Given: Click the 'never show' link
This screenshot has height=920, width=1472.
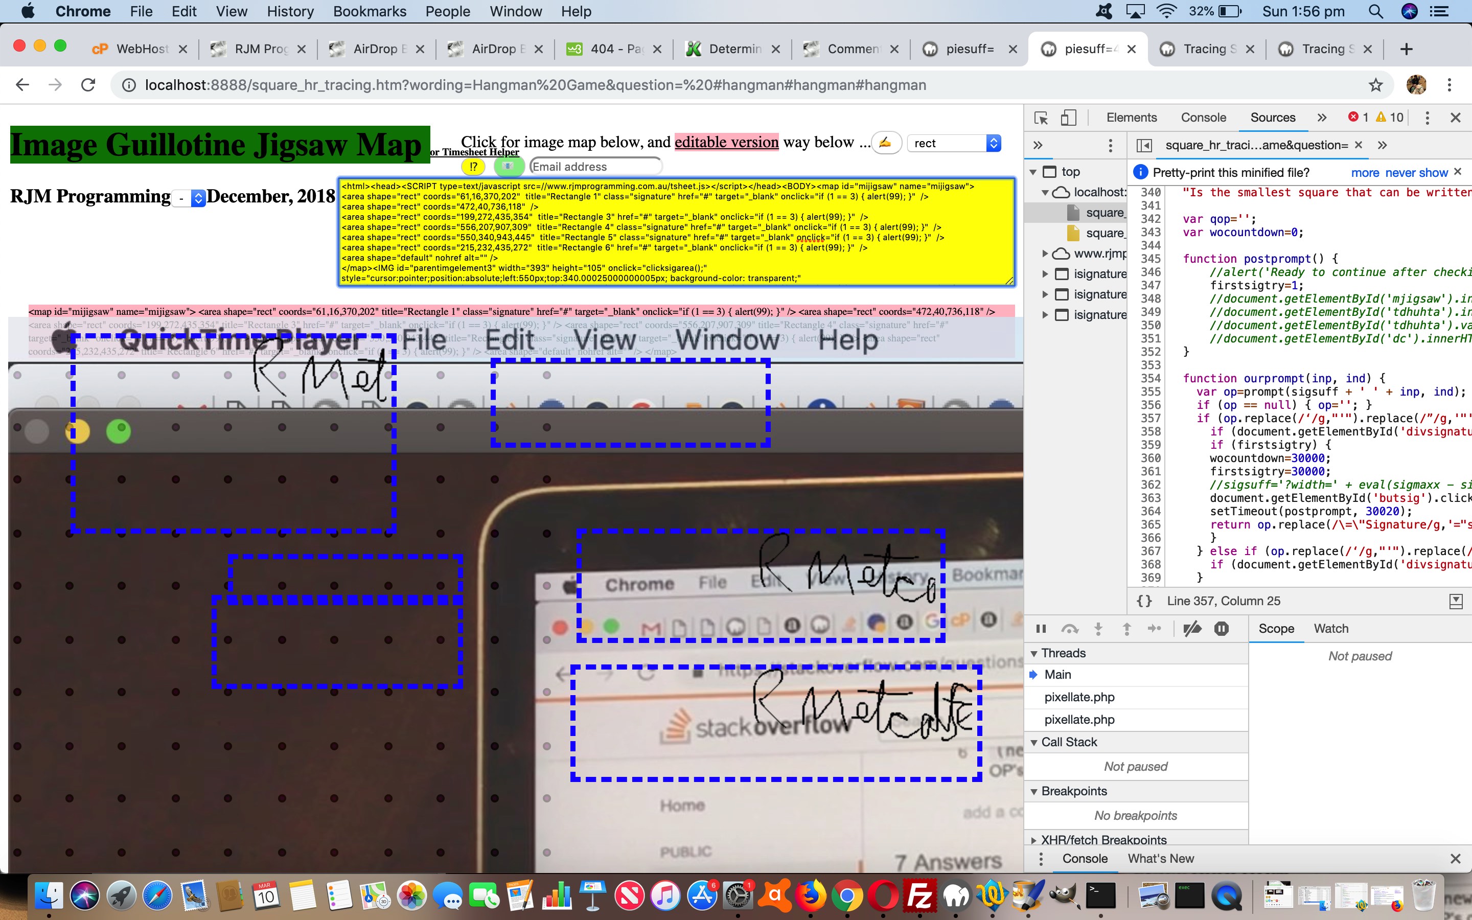Looking at the screenshot, I should (x=1416, y=173).
